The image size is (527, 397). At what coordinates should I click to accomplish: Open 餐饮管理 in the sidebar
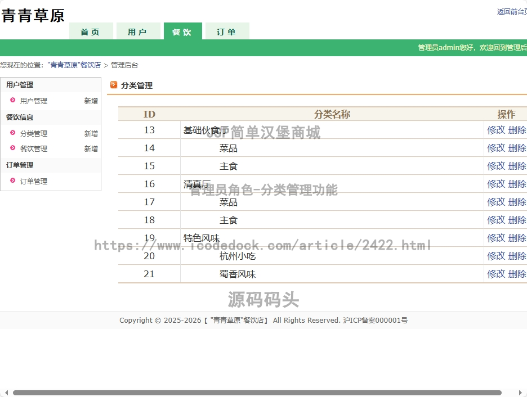click(34, 148)
